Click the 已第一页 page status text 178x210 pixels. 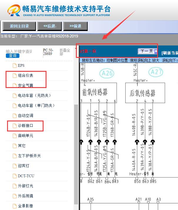[88, 51]
